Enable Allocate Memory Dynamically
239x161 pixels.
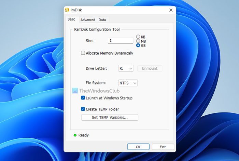click(x=83, y=53)
